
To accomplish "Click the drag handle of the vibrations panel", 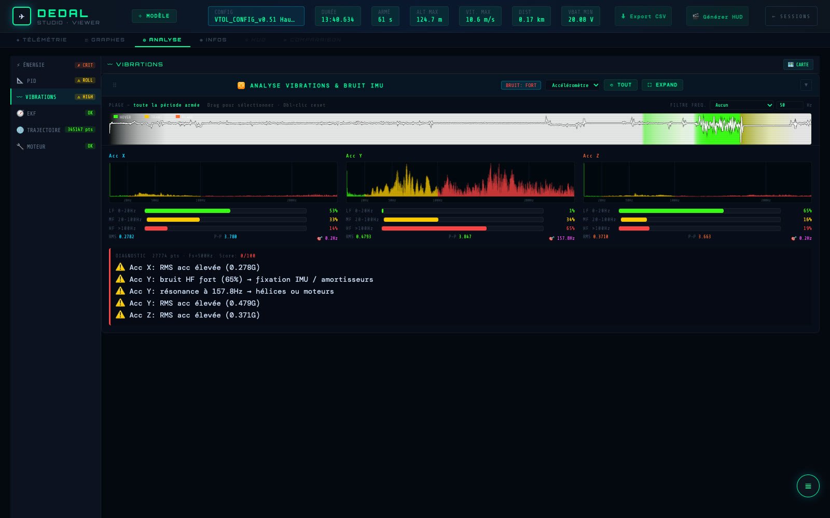I will tap(115, 85).
